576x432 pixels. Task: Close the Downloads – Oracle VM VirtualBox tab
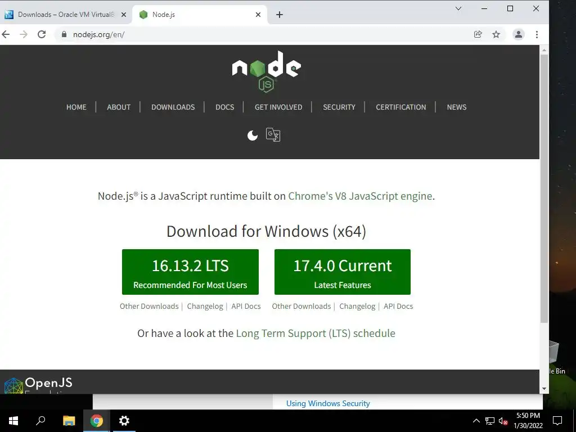(x=124, y=15)
